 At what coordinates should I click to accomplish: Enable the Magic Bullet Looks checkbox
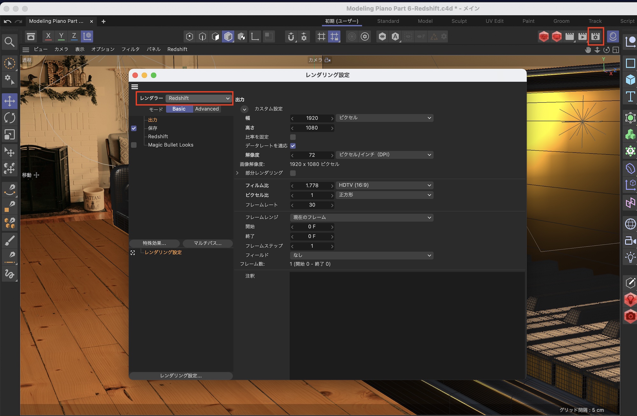[134, 145]
